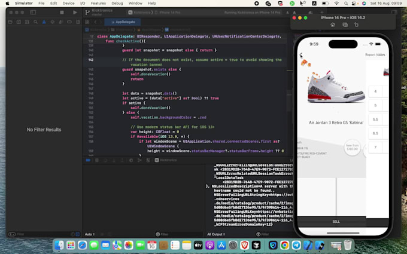This screenshot has width=407, height=254.
Task: Open the All Output console dropdown
Action: pos(216,234)
